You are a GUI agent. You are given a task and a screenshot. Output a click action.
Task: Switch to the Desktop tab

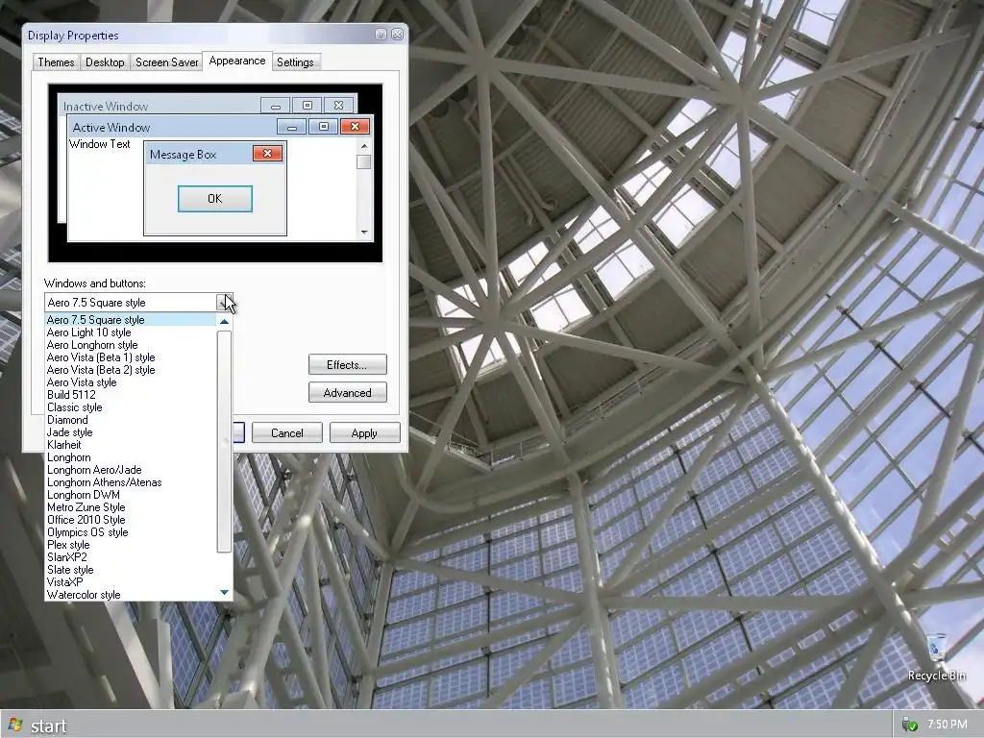pos(105,62)
